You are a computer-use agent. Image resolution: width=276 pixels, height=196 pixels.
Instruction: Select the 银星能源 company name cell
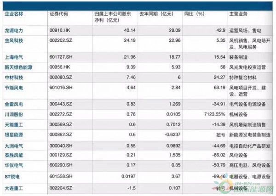[13, 134]
